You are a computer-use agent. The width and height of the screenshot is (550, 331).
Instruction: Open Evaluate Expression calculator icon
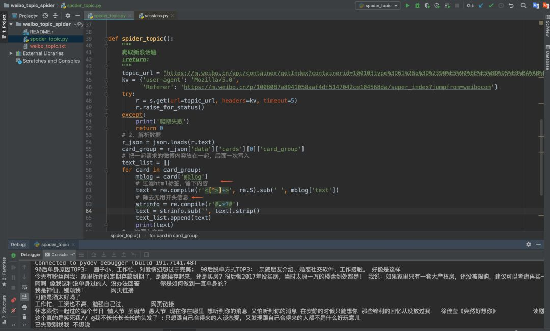[146, 255]
